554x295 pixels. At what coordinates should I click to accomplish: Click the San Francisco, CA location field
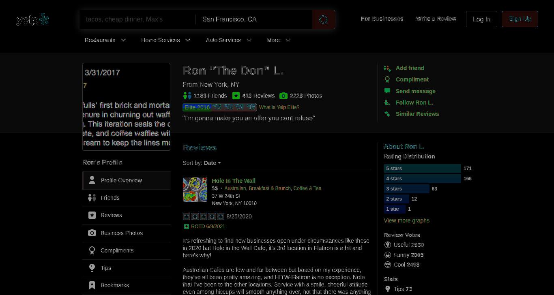pos(254,19)
